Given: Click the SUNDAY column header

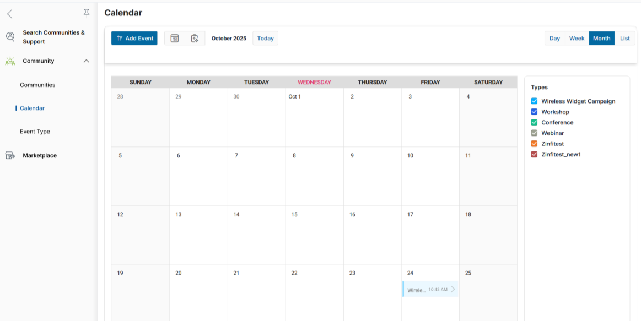Looking at the screenshot, I should point(140,82).
